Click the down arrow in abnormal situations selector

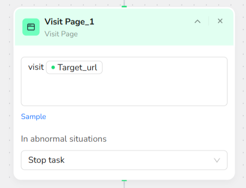pyautogui.click(x=217, y=160)
